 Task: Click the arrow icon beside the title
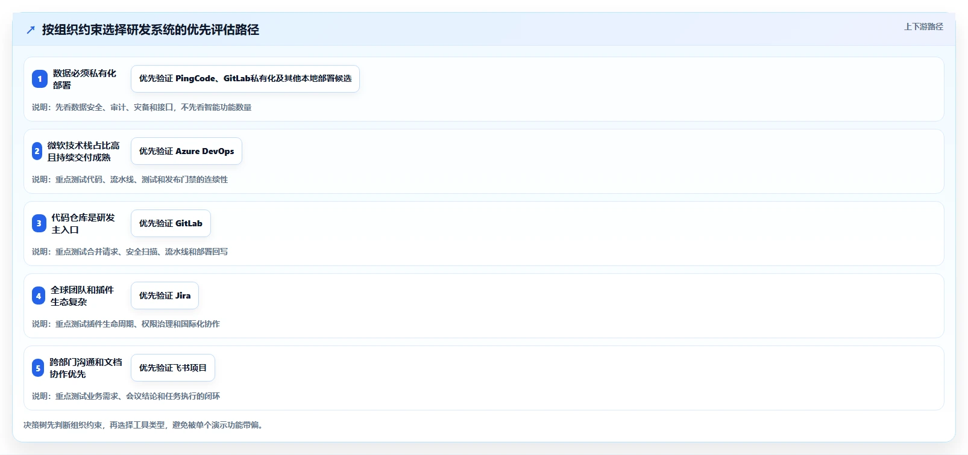[31, 30]
